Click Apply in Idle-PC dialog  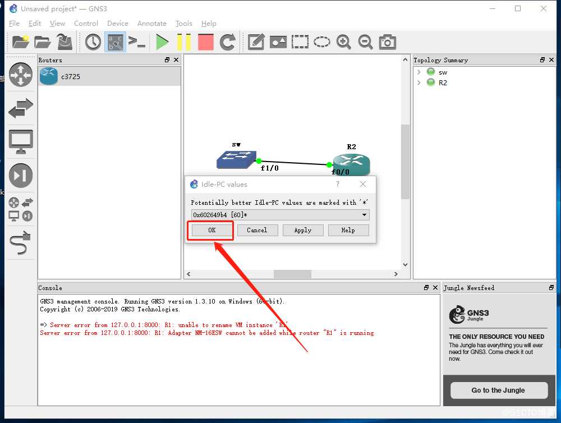[303, 230]
